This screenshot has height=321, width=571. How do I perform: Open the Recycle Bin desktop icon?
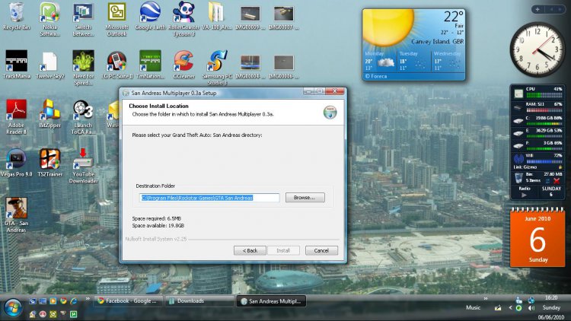(17, 17)
